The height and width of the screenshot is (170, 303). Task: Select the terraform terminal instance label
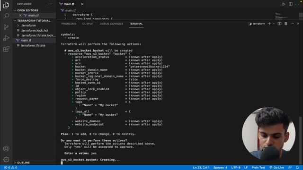click(257, 24)
